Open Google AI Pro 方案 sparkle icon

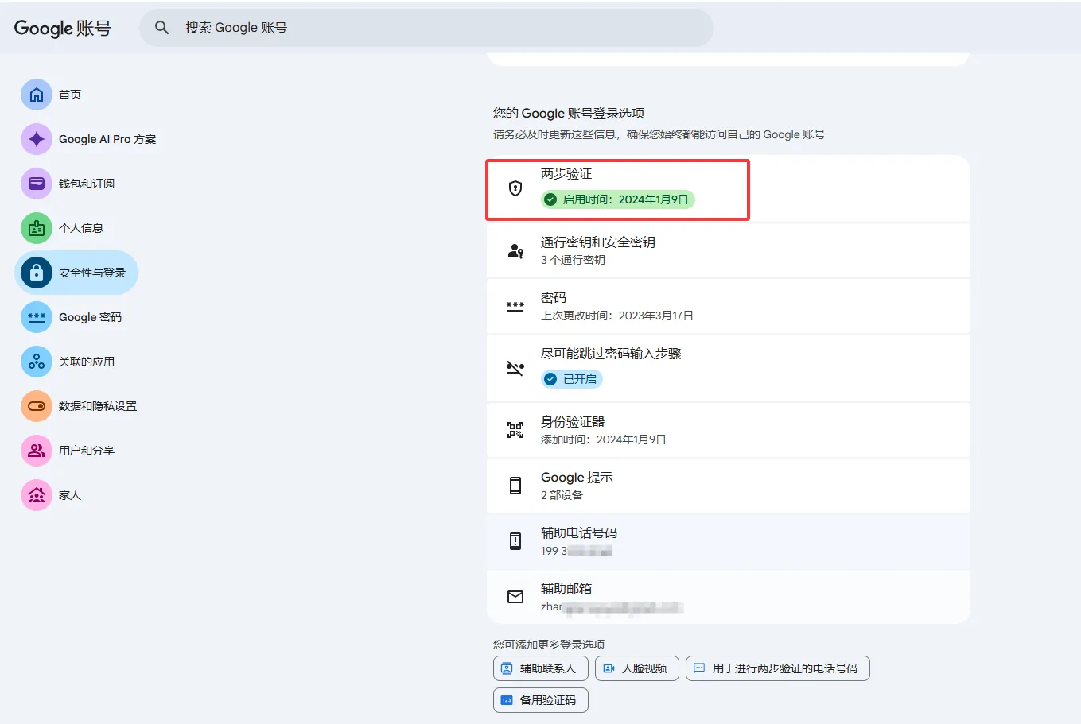[37, 139]
